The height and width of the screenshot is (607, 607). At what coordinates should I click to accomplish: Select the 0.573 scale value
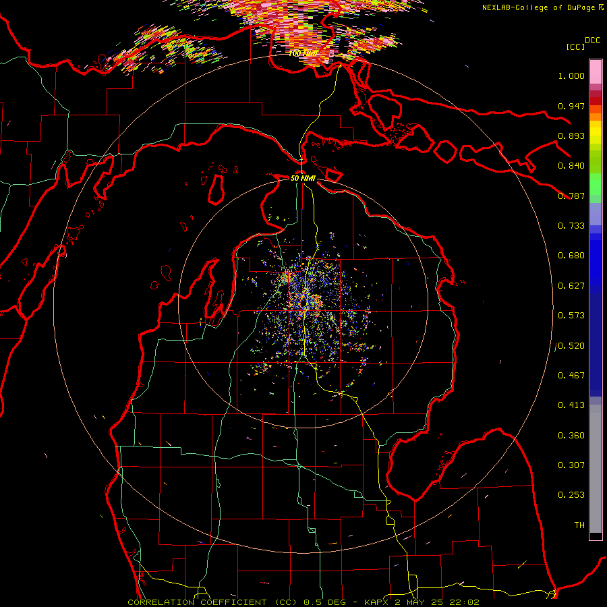coord(571,316)
